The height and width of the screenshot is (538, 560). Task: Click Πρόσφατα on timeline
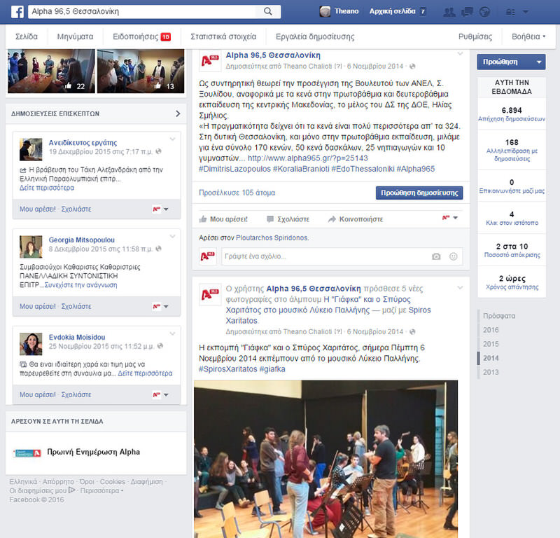[499, 316]
